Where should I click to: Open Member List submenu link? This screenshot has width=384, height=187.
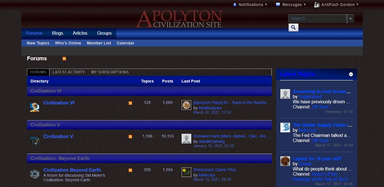pyautogui.click(x=99, y=43)
